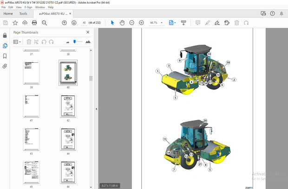
Task: Add a comment note icon
Action: pos(198,23)
